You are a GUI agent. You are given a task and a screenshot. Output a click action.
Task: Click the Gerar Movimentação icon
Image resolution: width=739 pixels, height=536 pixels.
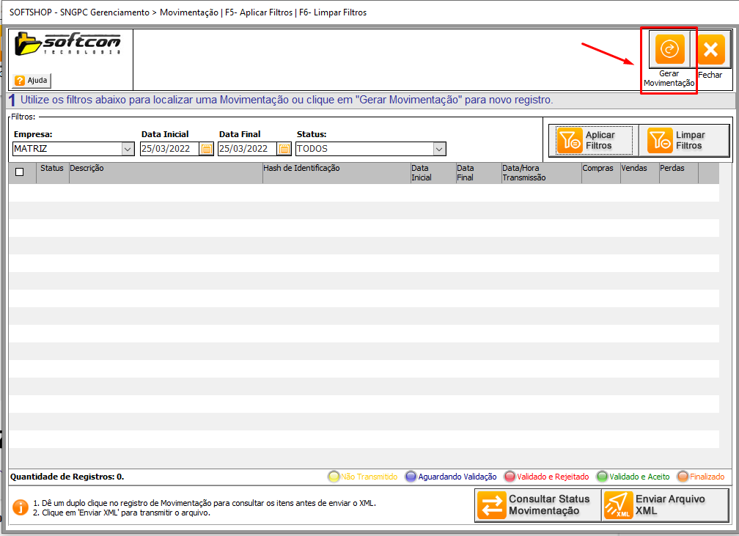[x=669, y=49]
